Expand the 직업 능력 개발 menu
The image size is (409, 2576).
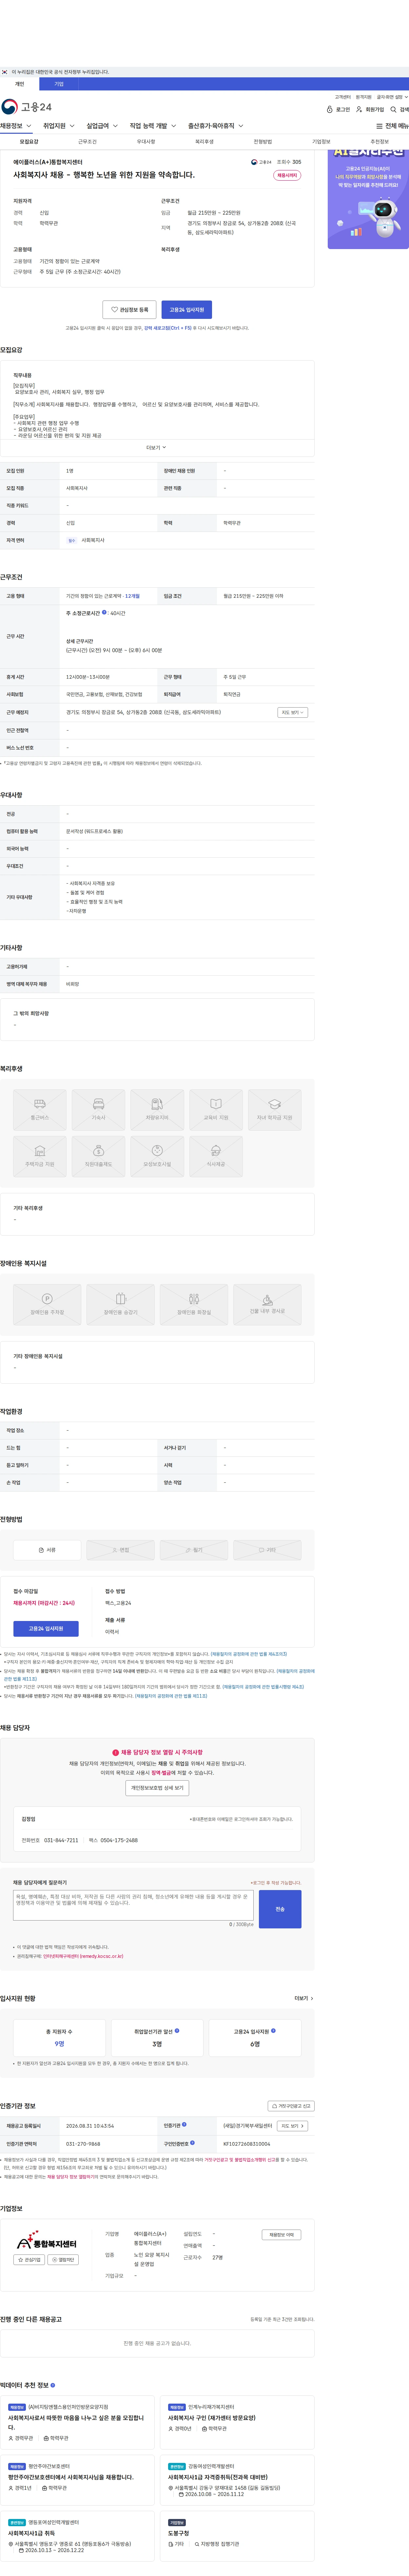[153, 126]
